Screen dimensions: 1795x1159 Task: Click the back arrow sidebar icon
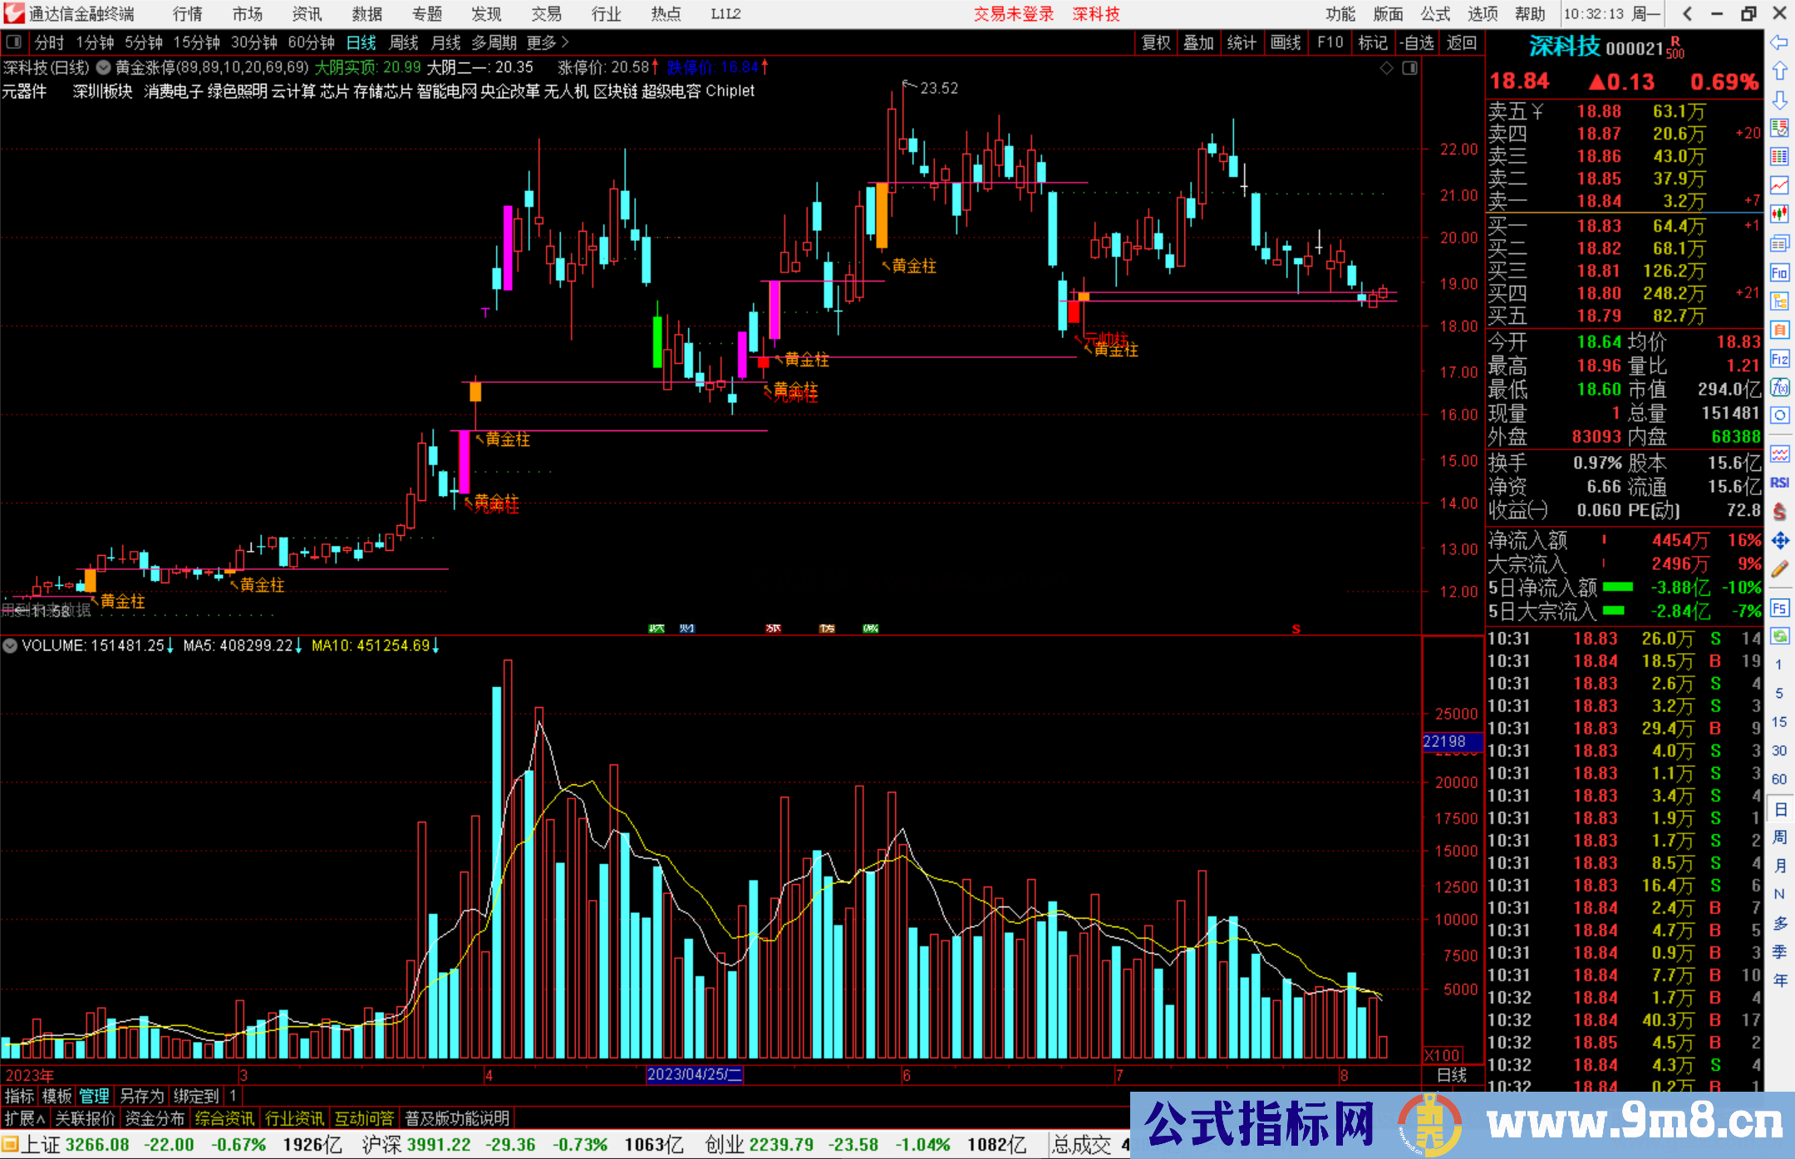pos(1779,42)
